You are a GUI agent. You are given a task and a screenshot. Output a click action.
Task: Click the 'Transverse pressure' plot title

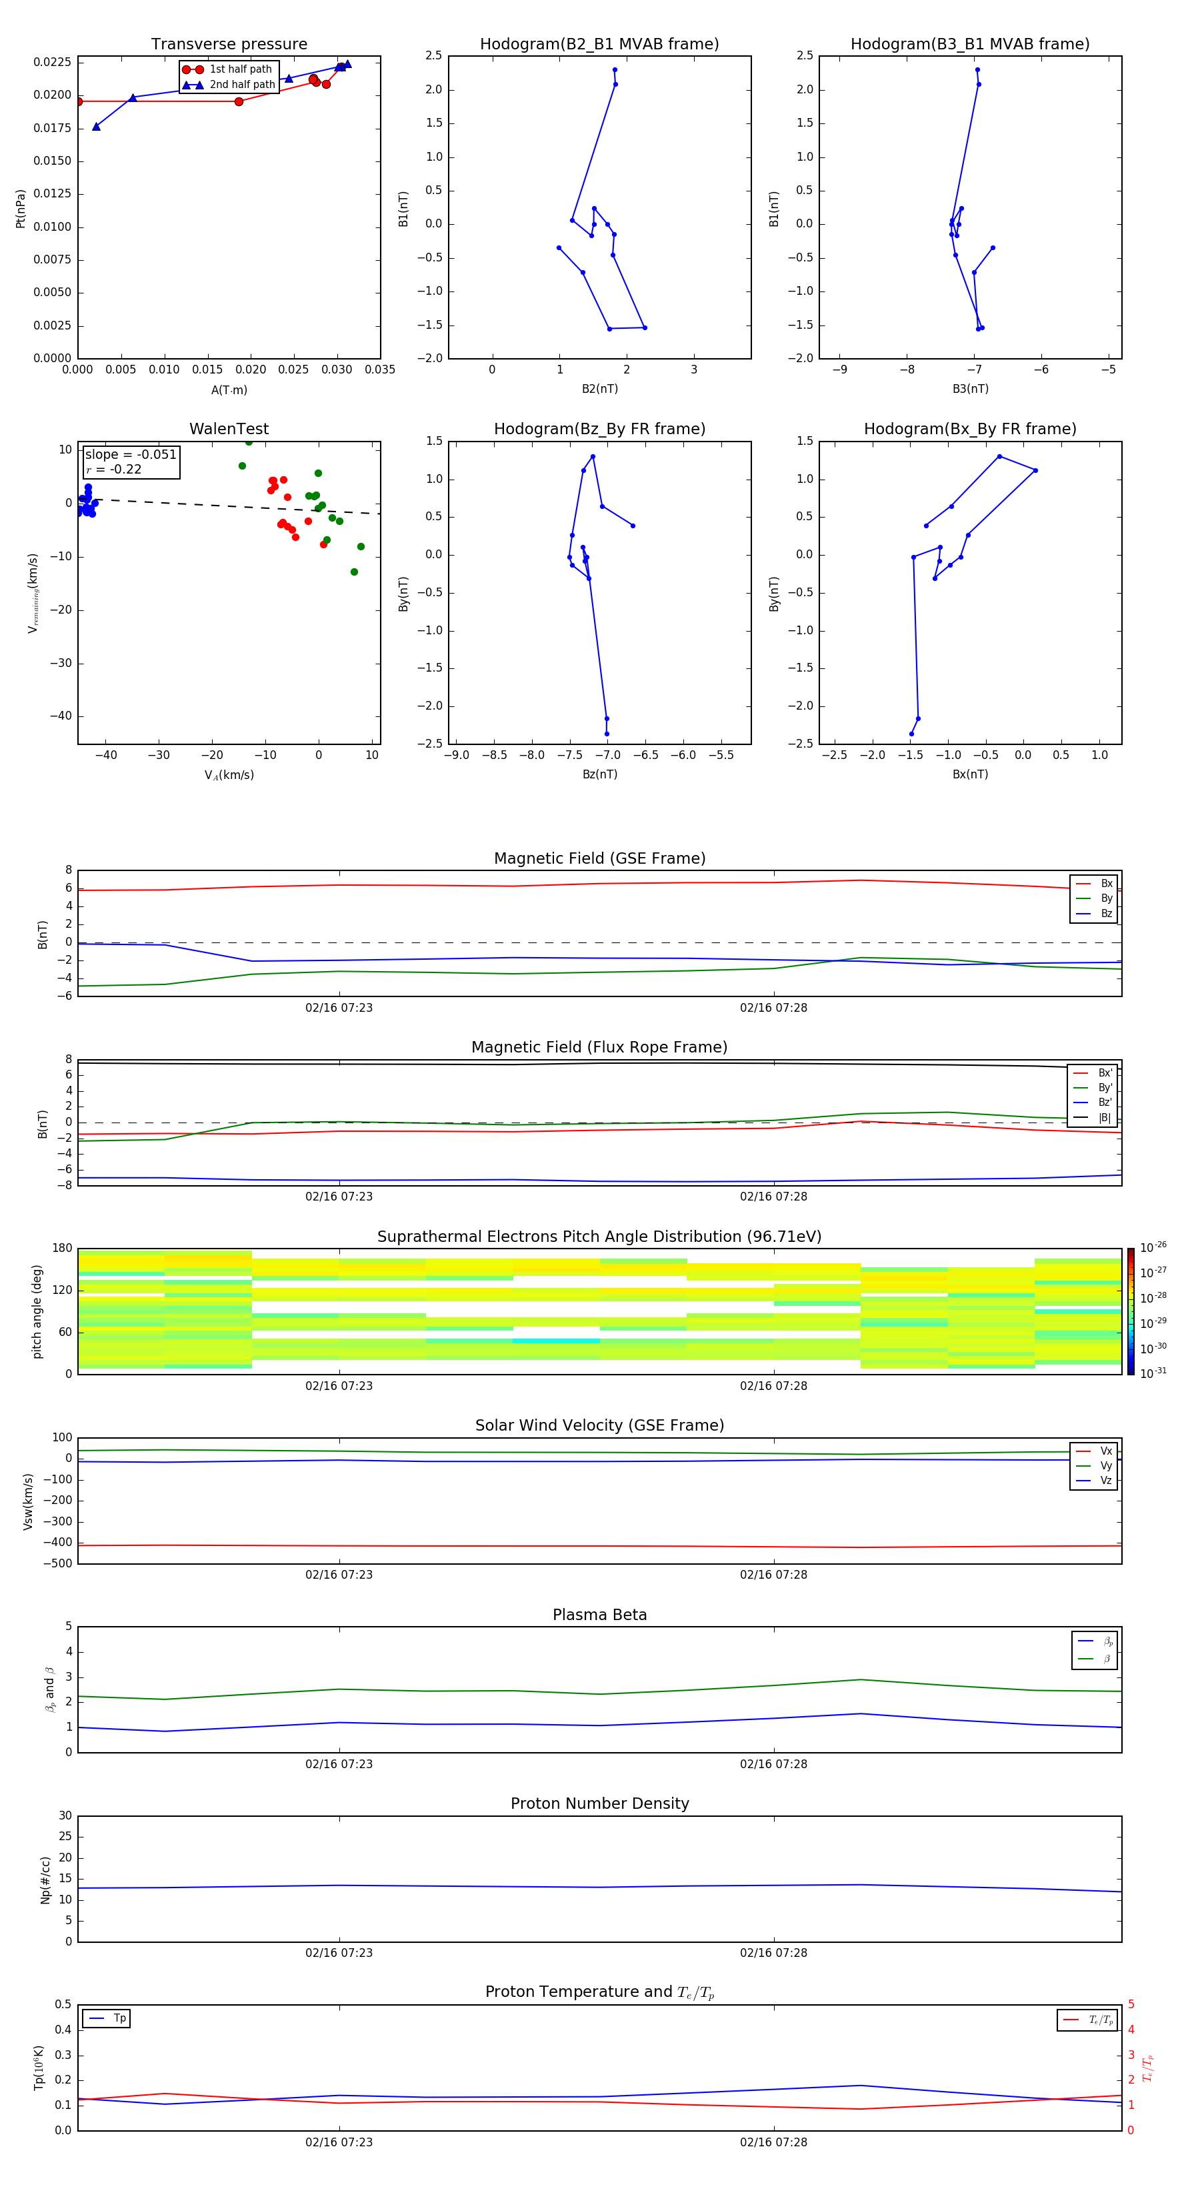coord(229,43)
